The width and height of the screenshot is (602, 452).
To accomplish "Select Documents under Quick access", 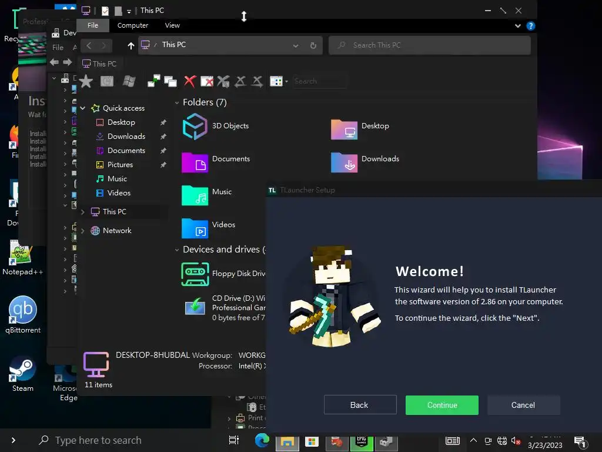I will pos(126,151).
